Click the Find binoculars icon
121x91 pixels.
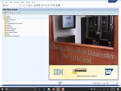(37, 5)
